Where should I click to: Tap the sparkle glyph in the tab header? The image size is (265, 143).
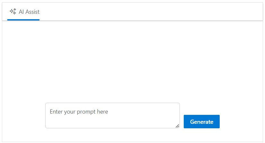(x=13, y=12)
